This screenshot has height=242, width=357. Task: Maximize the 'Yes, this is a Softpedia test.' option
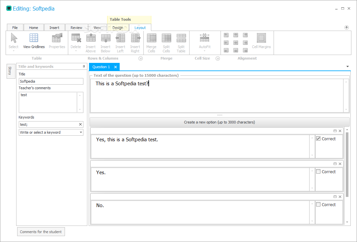(x=335, y=131)
